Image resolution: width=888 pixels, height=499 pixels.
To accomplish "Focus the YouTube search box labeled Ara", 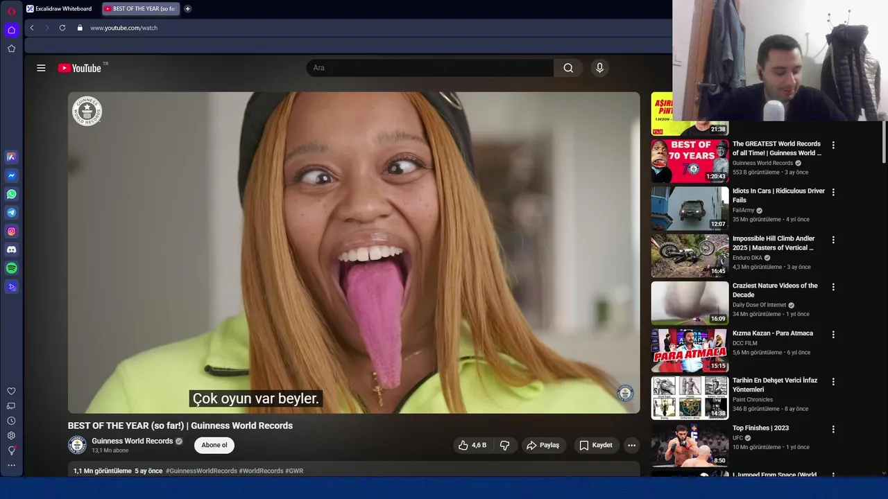I will (430, 68).
